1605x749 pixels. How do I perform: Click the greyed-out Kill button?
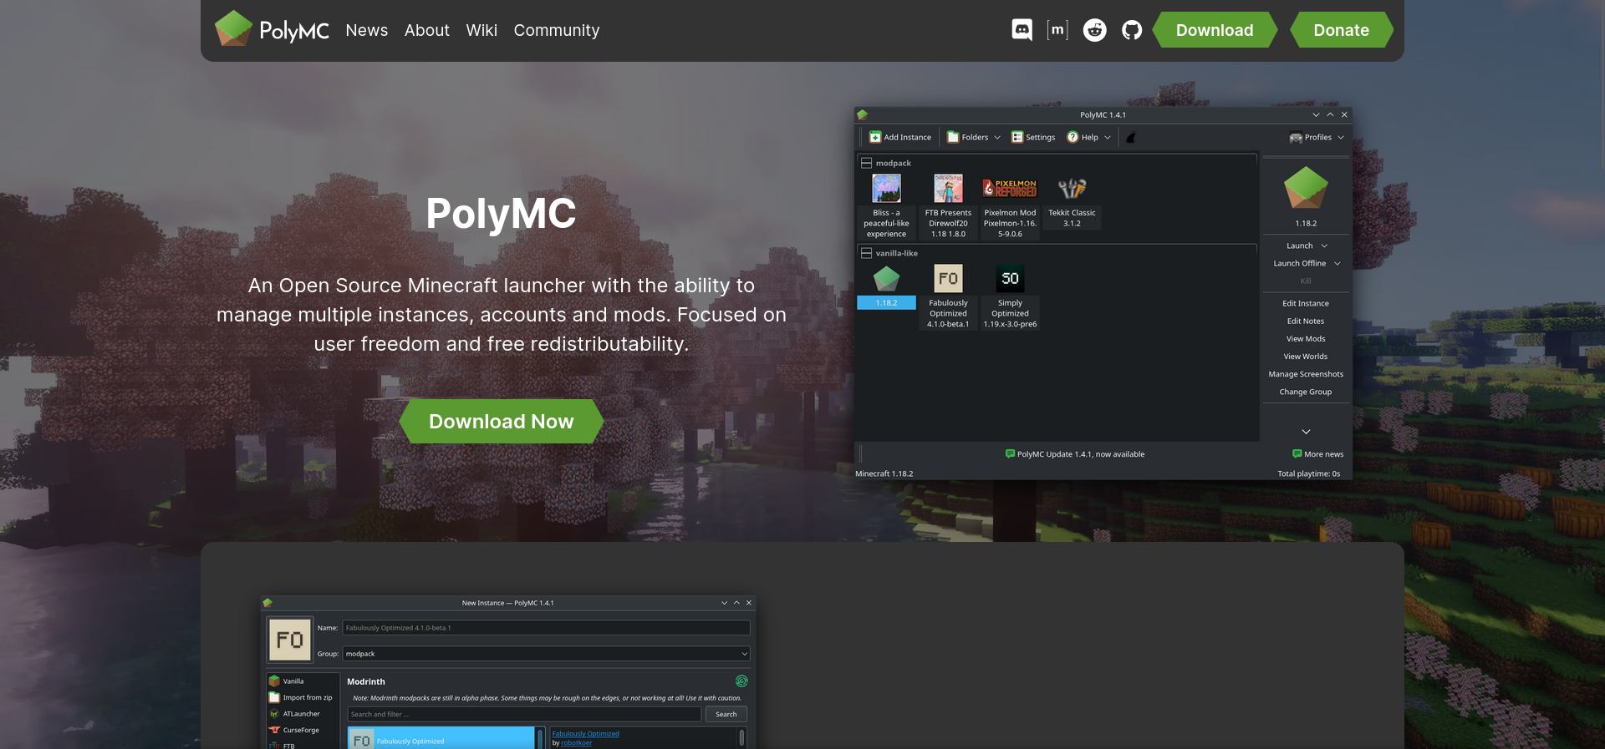pyautogui.click(x=1306, y=281)
